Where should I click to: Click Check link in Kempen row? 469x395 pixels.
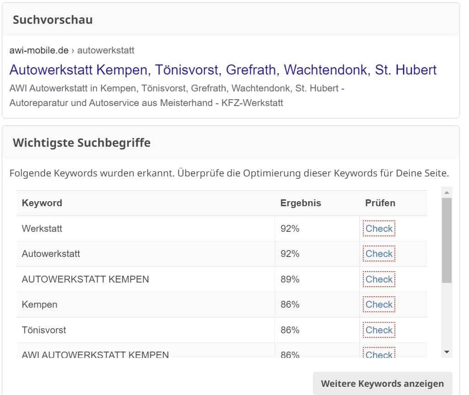click(379, 304)
